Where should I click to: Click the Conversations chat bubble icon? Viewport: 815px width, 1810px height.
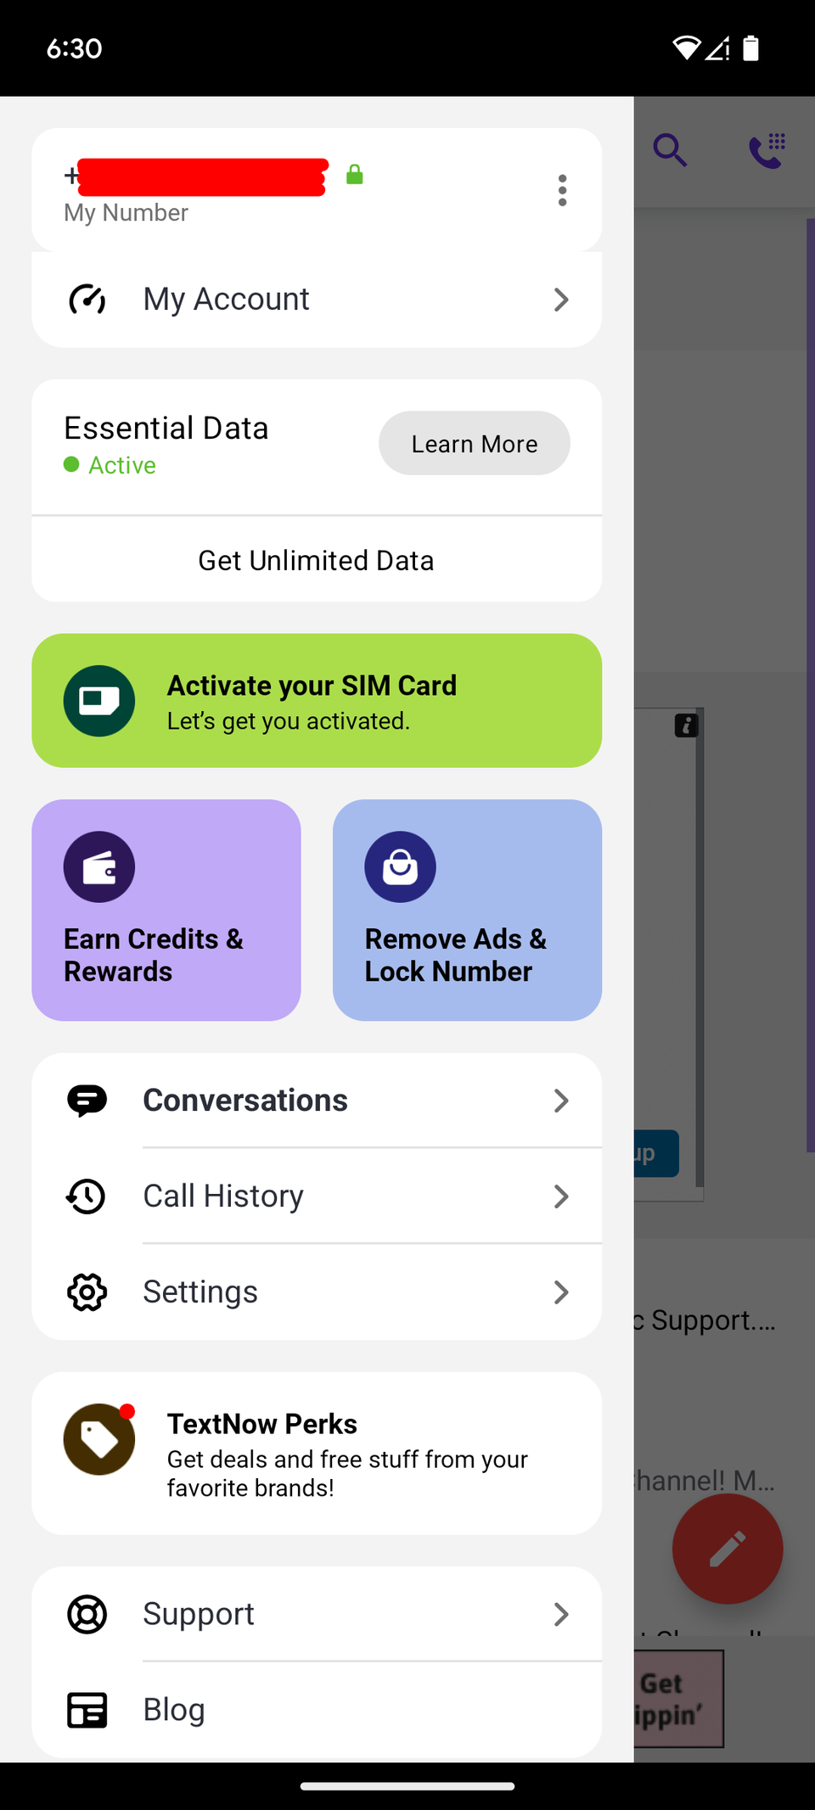pos(86,1099)
